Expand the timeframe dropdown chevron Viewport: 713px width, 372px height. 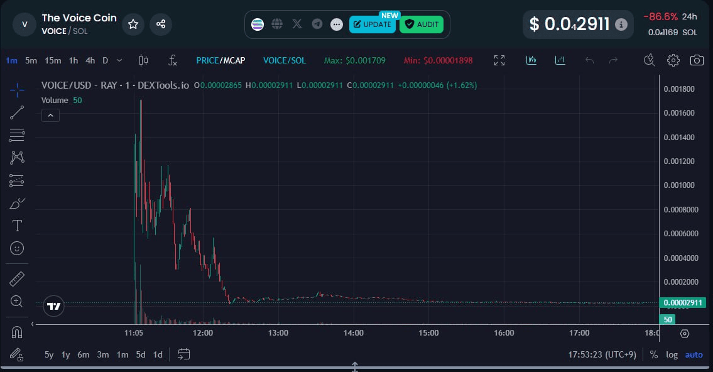coord(119,60)
